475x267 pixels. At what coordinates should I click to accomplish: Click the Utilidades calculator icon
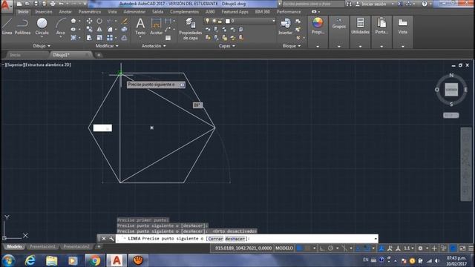pyautogui.click(x=360, y=23)
